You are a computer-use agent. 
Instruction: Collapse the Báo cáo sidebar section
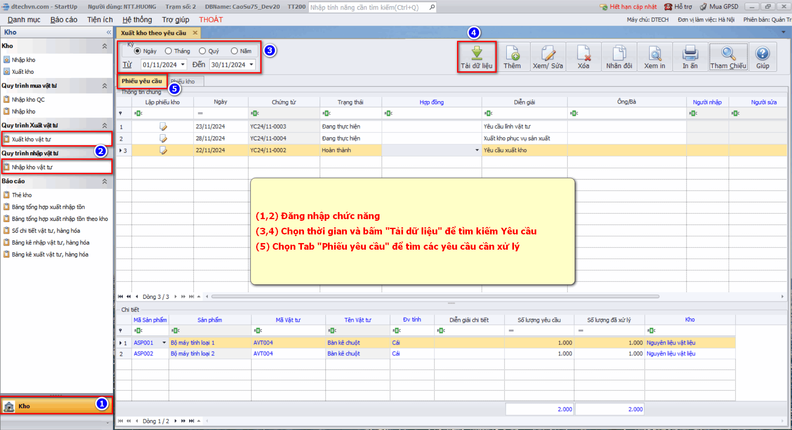coord(104,181)
